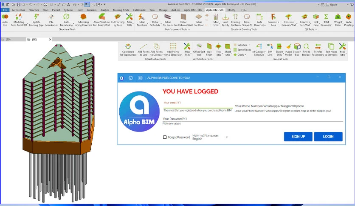
Task: Open the Concrete Core Wall tool
Action: (x=305, y=20)
